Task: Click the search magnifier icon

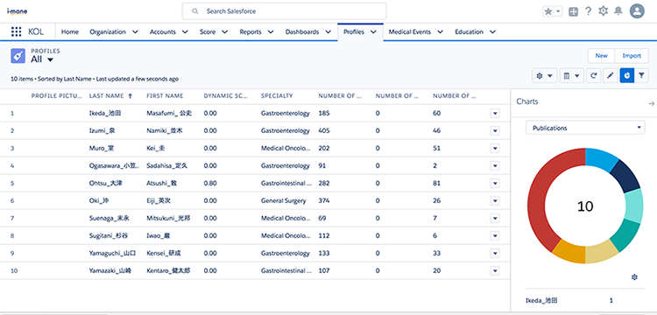Action: (194, 11)
